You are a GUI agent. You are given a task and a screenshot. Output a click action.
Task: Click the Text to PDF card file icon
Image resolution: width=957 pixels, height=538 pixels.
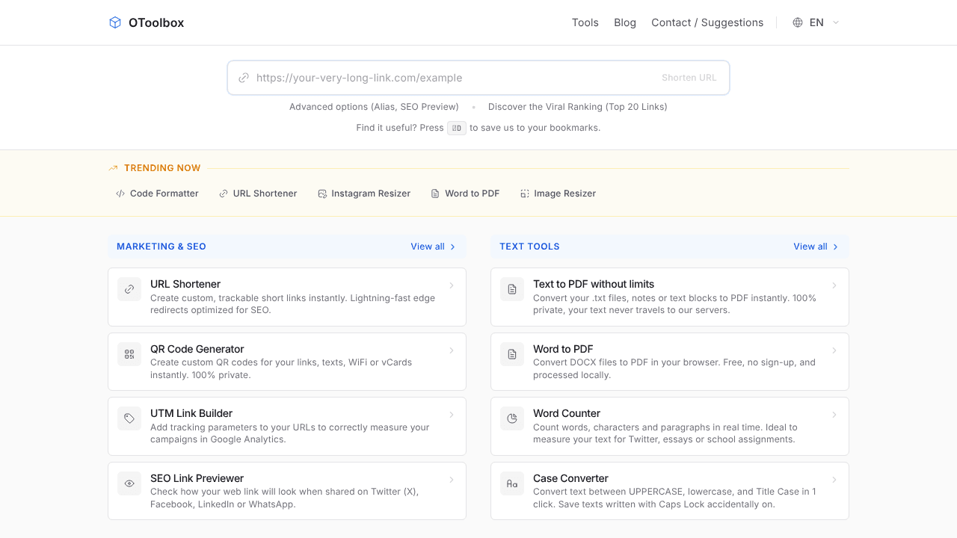[x=512, y=289]
